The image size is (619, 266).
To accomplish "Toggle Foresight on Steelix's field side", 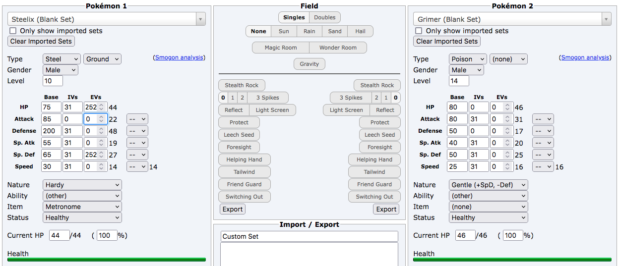I will point(240,147).
